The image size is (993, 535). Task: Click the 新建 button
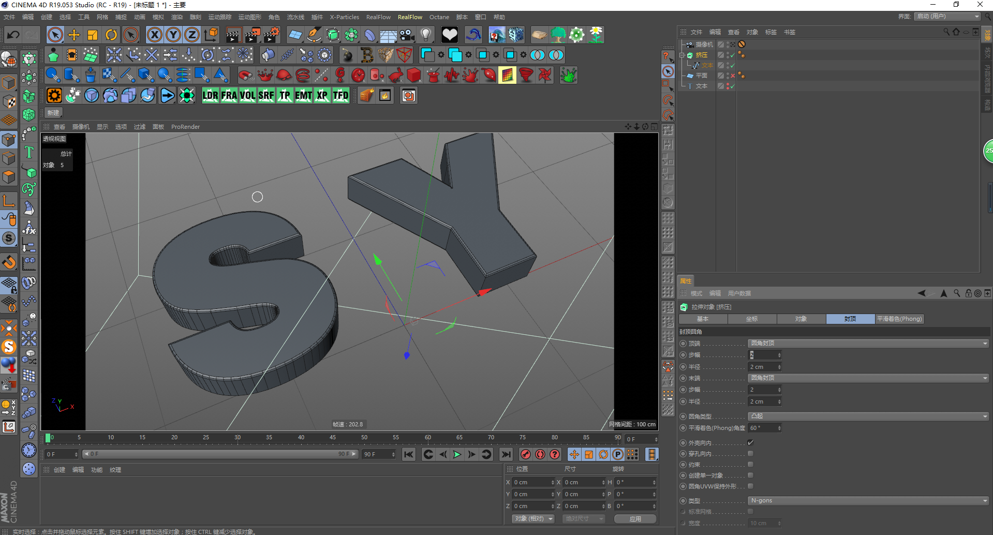[53, 113]
